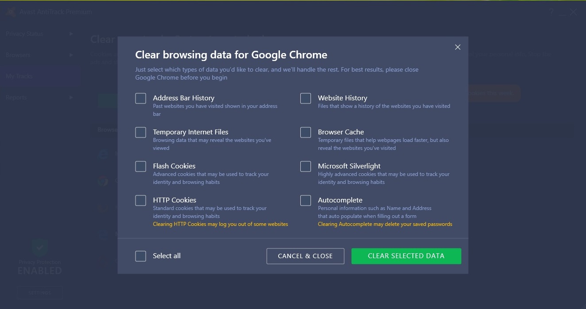Check the Microsoft Silverlight option
This screenshot has height=309, width=586.
[x=306, y=166]
